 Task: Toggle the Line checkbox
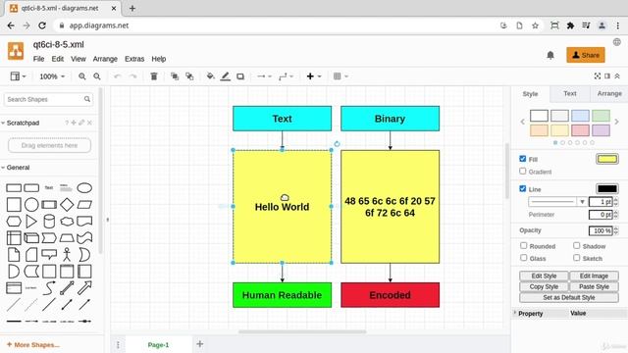point(523,188)
